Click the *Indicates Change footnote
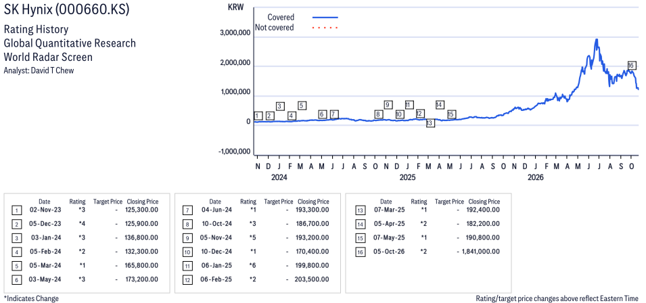The image size is (646, 303). 31,298
